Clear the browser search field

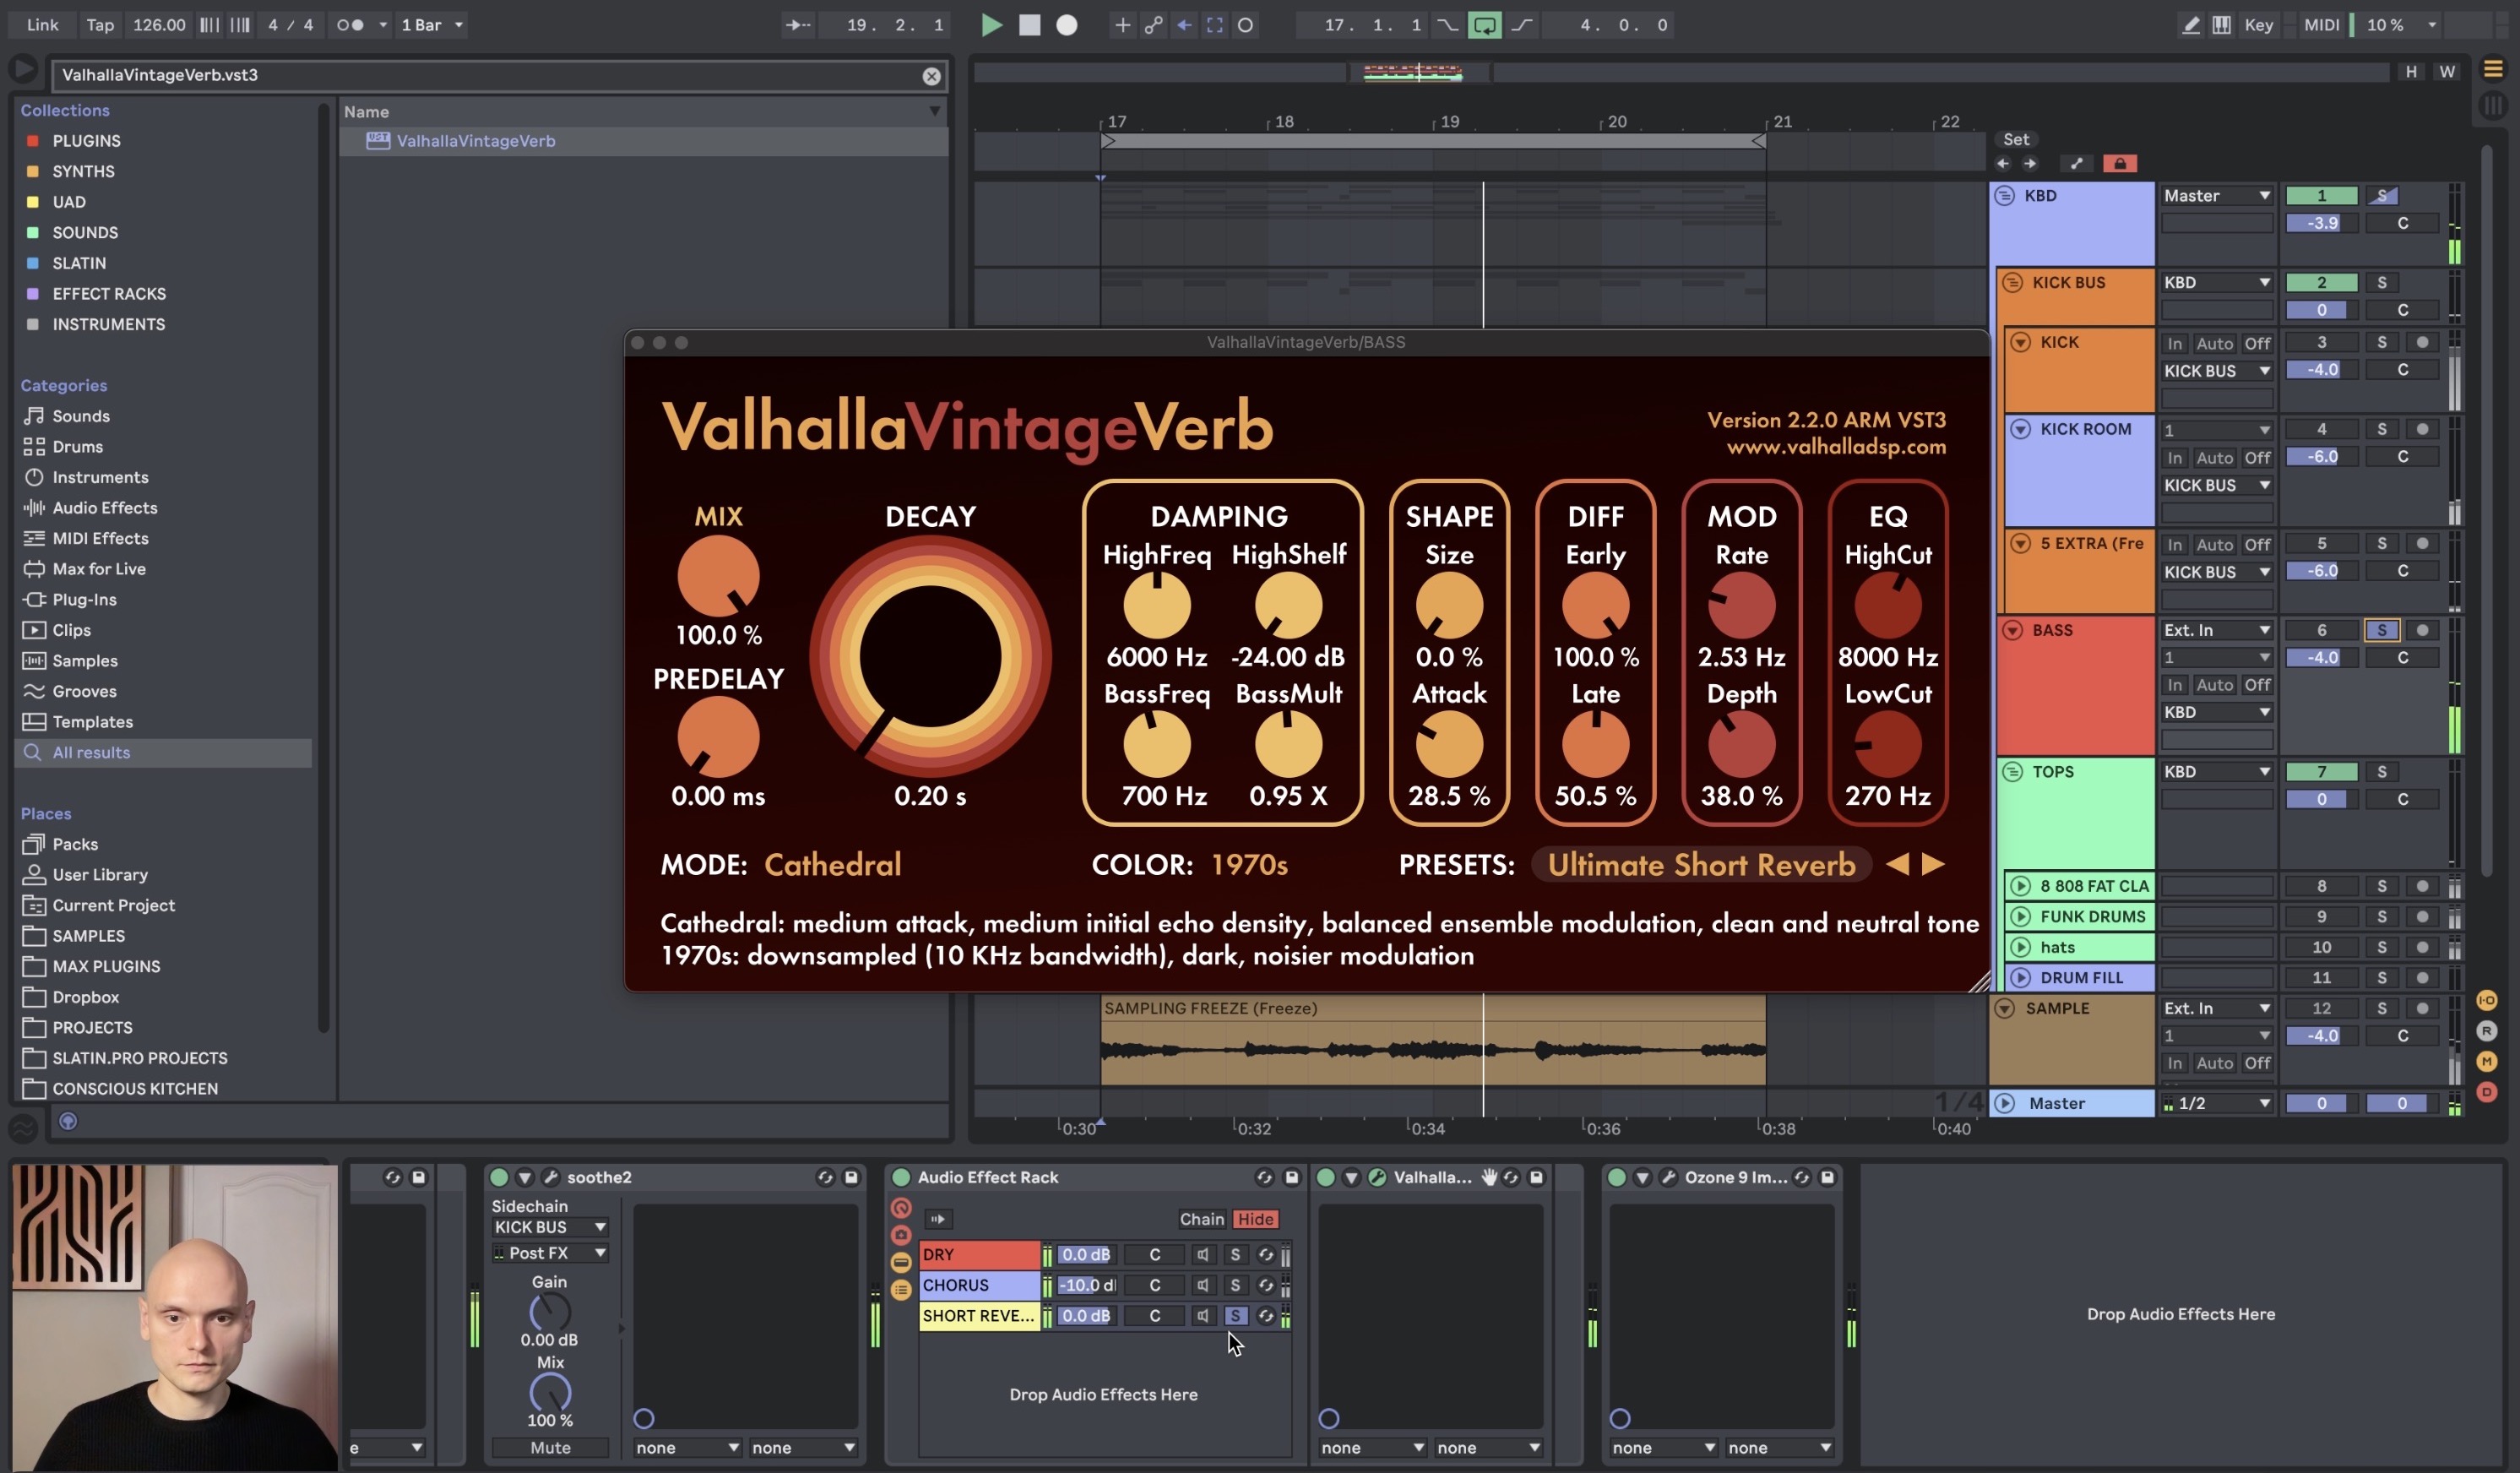[931, 76]
